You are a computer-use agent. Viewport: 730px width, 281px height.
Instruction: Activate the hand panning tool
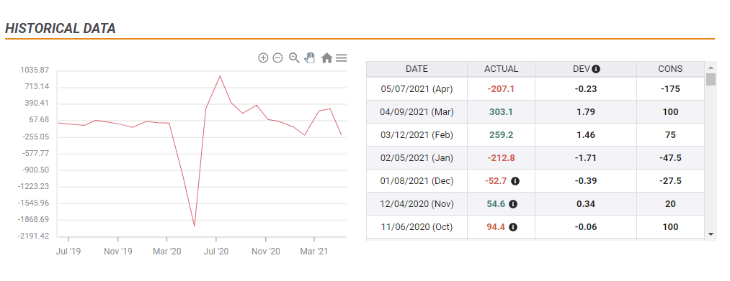click(x=310, y=57)
